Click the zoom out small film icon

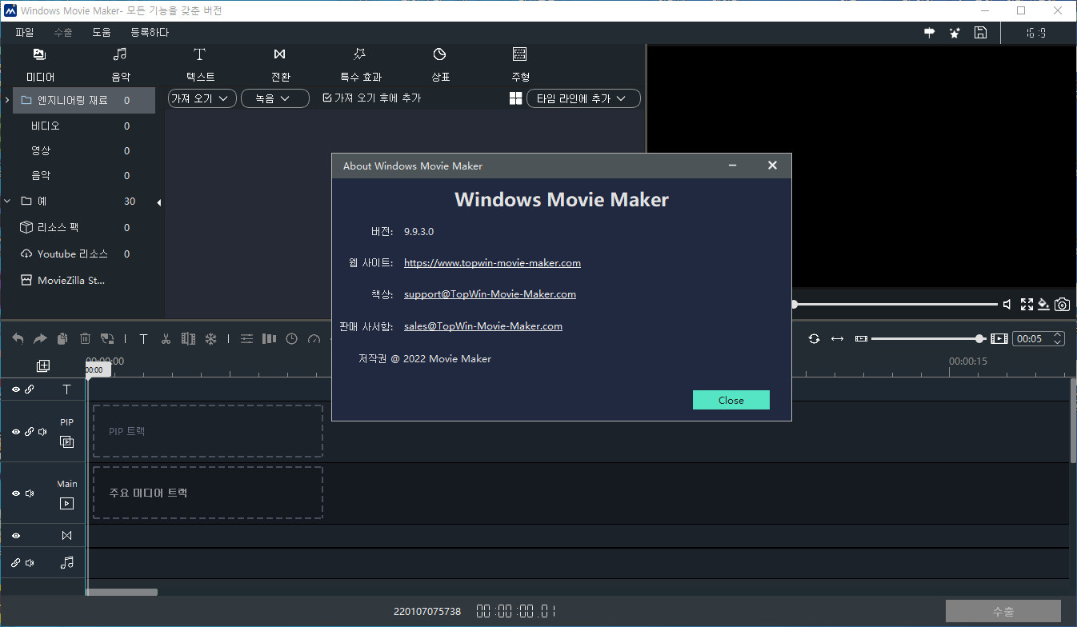(861, 338)
